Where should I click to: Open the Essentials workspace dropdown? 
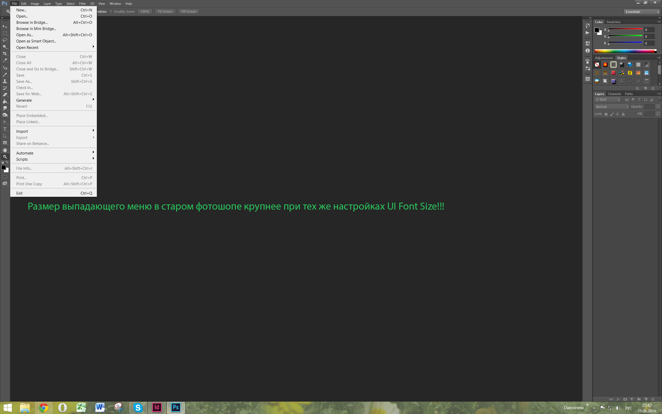(642, 12)
